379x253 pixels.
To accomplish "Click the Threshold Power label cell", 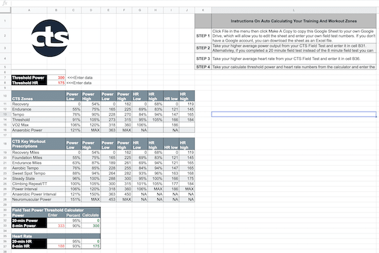I will click(29, 78).
